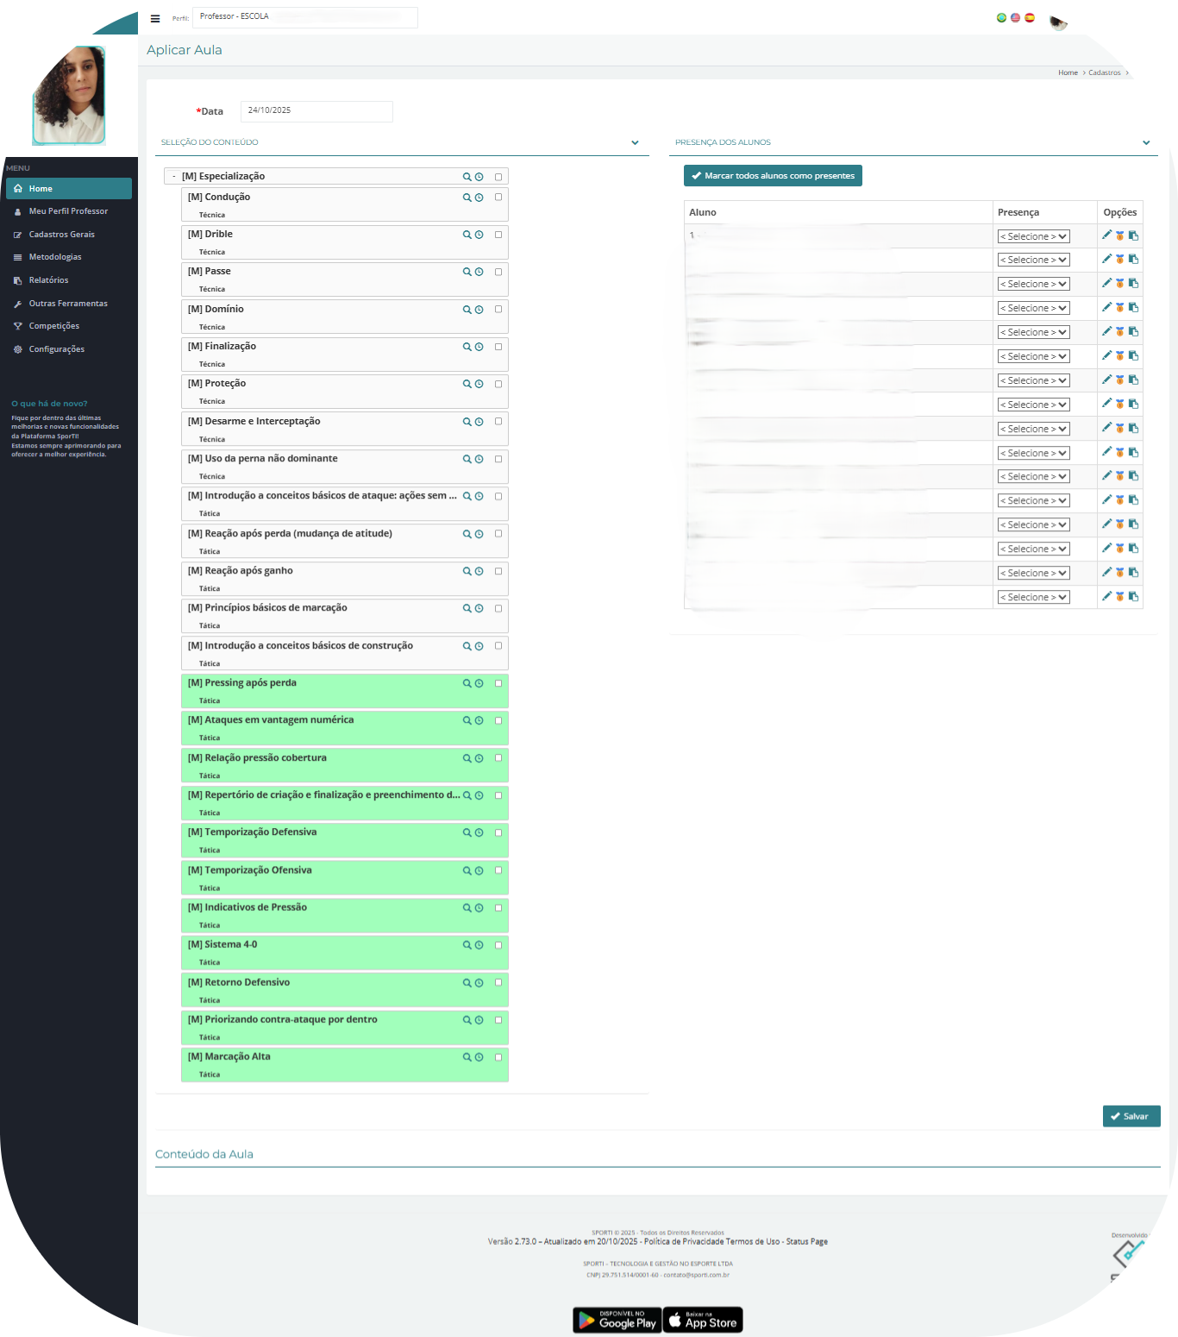Click Marcar todos alunos como presentes
This screenshot has height=1337, width=1178.
(773, 176)
